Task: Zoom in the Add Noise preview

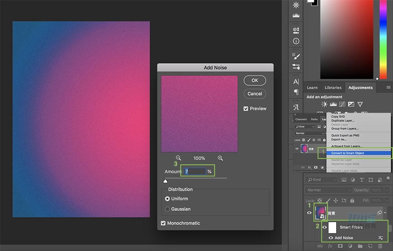Action: [220, 158]
